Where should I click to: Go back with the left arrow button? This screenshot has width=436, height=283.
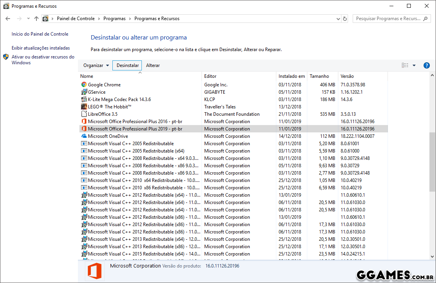pyautogui.click(x=8, y=19)
